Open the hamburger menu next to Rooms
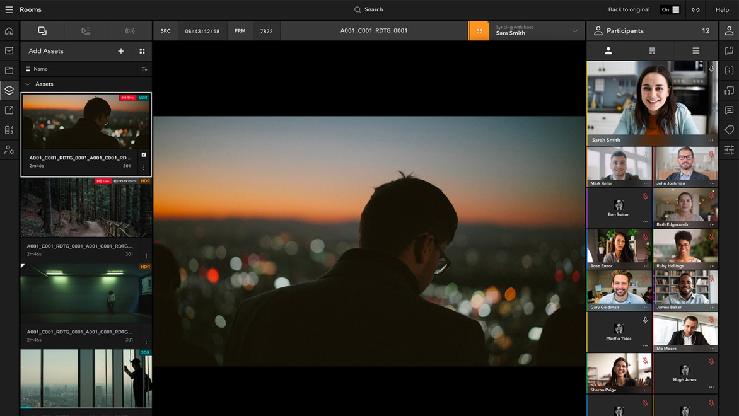The width and height of the screenshot is (739, 416). pyautogui.click(x=9, y=9)
